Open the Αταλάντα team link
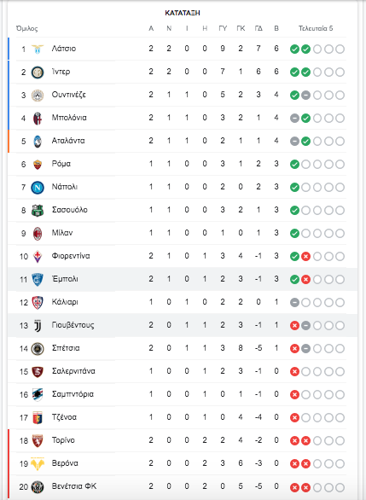This screenshot has width=366, height=500. pyautogui.click(x=68, y=141)
